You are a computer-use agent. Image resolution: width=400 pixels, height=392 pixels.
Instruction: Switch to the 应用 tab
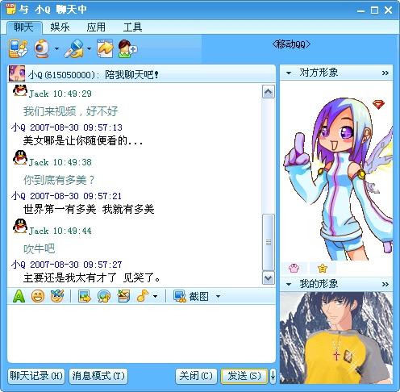96,27
